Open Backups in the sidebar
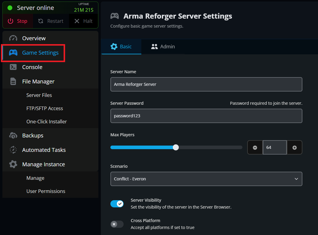318x235 pixels. pyautogui.click(x=50, y=135)
